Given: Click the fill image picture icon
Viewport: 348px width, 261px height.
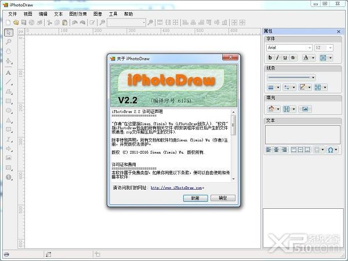Looking at the screenshot, I should point(305,109).
